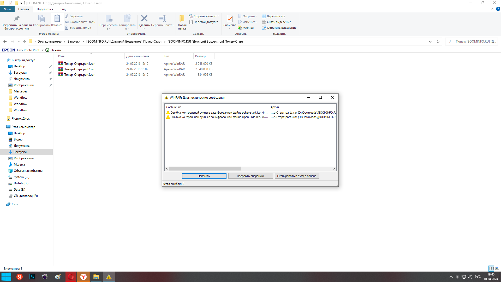Open Windows Start menu
Screen dimensions: 501x282
[x=6, y=277]
